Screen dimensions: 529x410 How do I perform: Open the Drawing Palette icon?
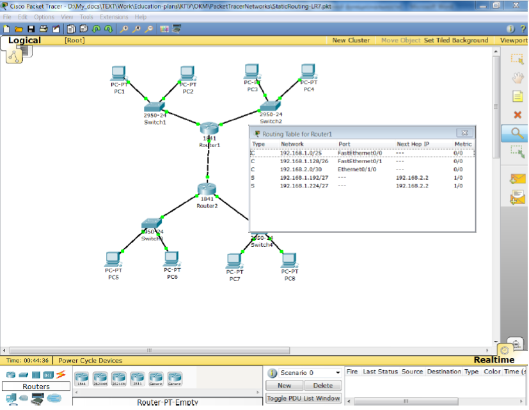pos(164,29)
